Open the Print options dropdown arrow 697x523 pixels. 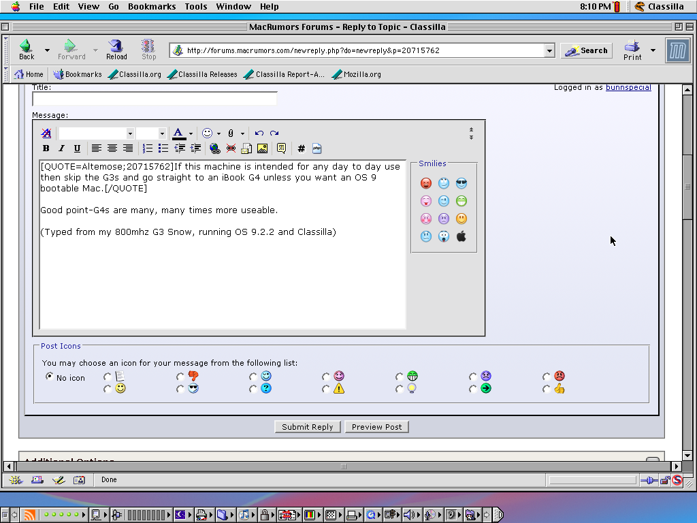tap(653, 50)
